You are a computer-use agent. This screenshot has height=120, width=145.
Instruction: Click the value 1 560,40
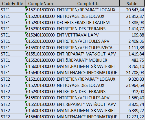[132, 98]
